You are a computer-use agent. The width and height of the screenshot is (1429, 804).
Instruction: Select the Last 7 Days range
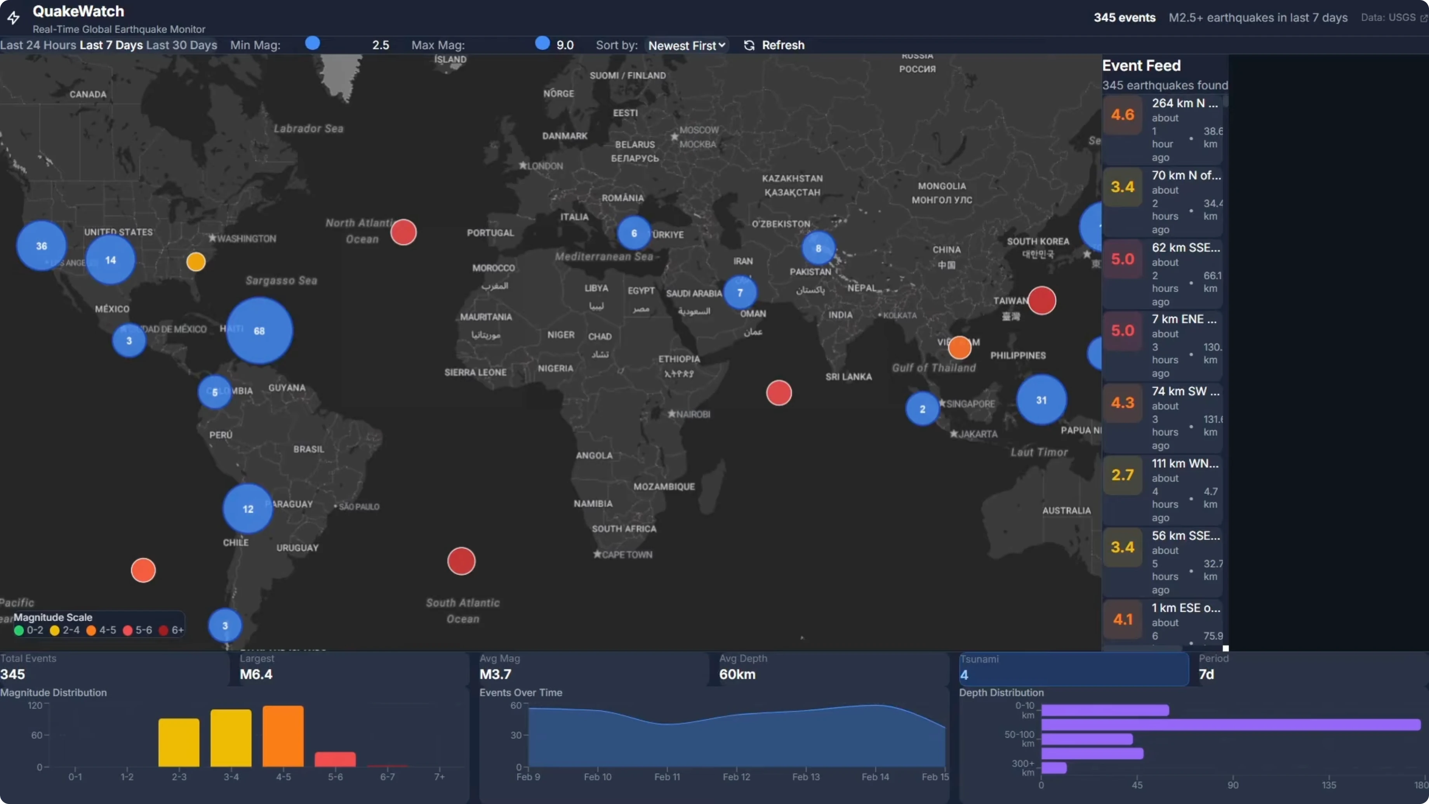[x=111, y=45]
